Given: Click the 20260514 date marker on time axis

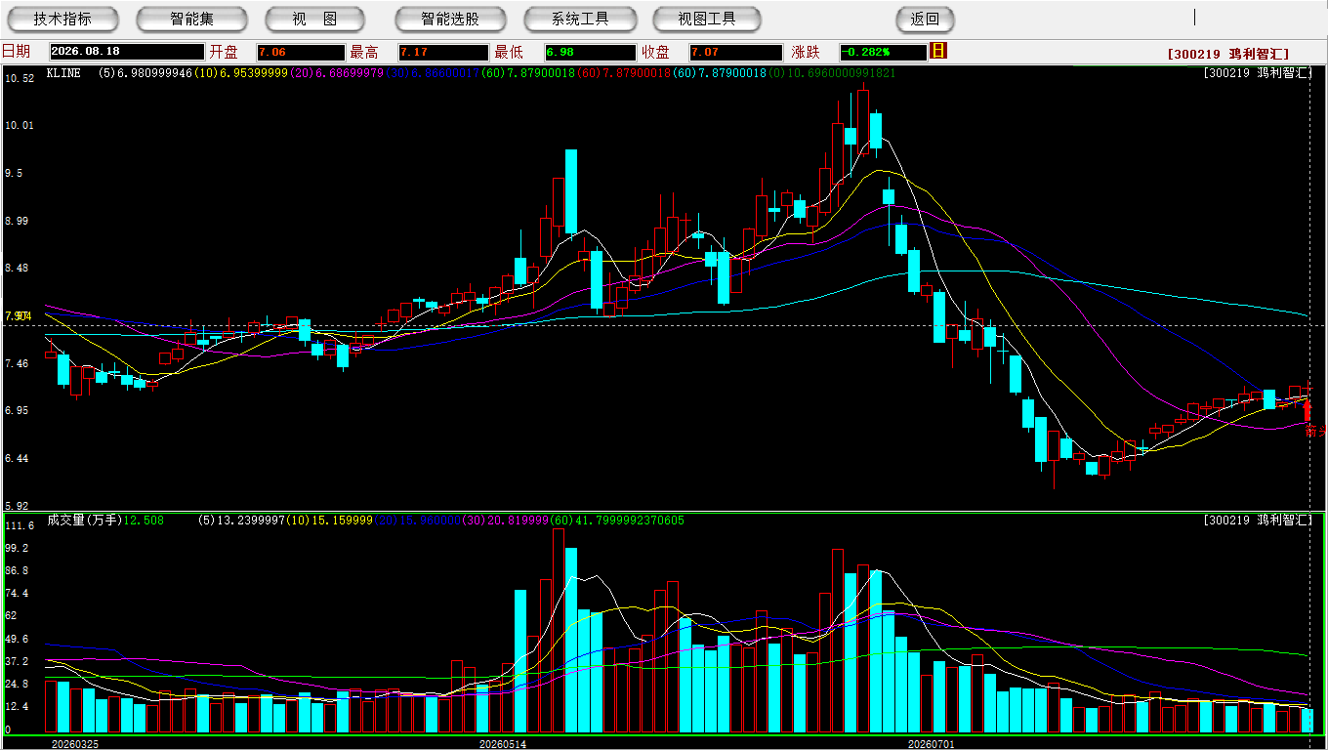Looking at the screenshot, I should [x=502, y=744].
